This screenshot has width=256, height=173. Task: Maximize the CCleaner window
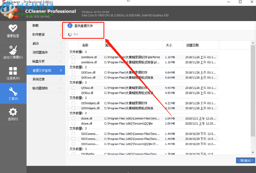point(240,2)
